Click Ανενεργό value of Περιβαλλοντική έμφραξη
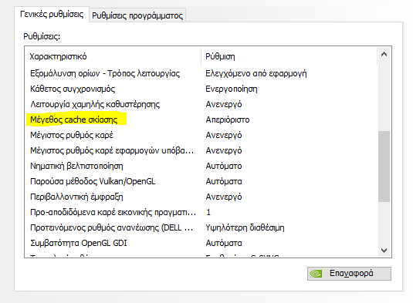Image resolution: width=413 pixels, height=303 pixels. pyautogui.click(x=224, y=197)
